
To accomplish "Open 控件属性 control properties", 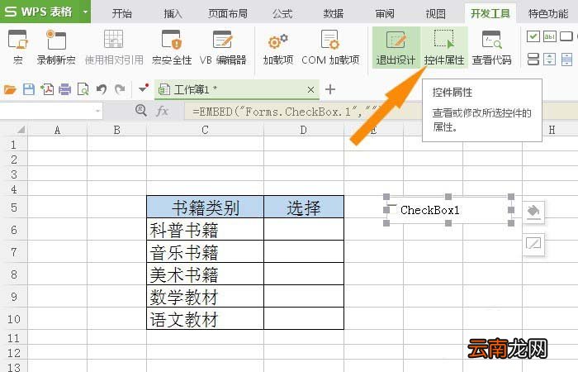I will [444, 47].
